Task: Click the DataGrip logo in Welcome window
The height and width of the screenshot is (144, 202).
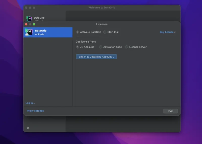Action: (29, 19)
